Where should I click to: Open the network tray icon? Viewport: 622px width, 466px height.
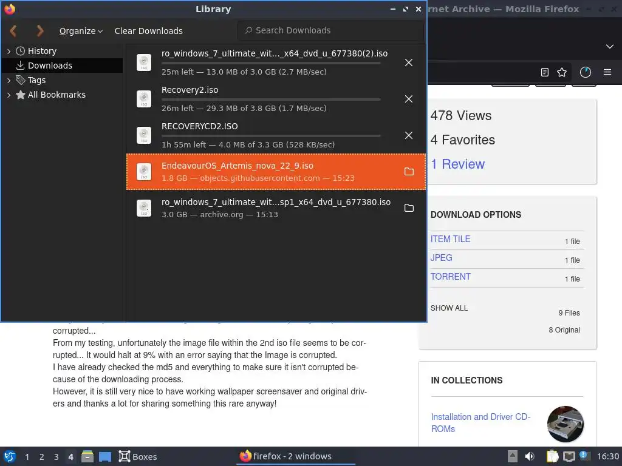click(x=569, y=456)
